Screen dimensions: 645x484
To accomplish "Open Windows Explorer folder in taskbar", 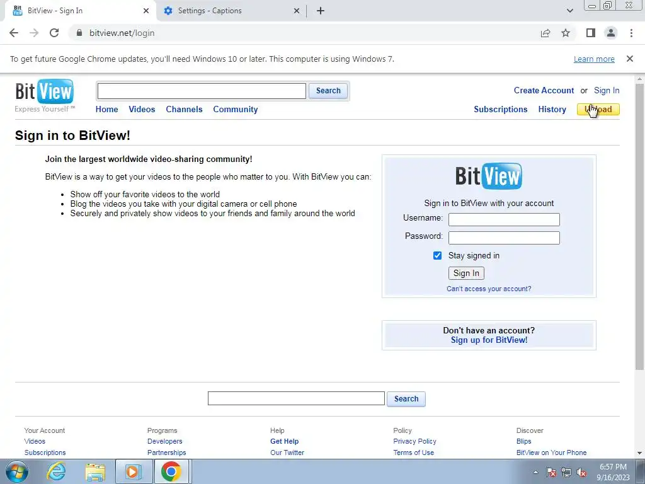I will pos(95,471).
